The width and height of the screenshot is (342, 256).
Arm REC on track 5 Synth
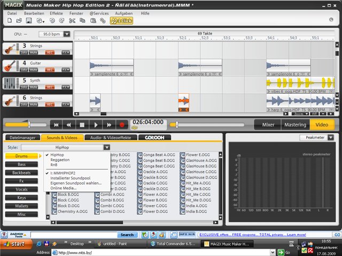point(50,87)
